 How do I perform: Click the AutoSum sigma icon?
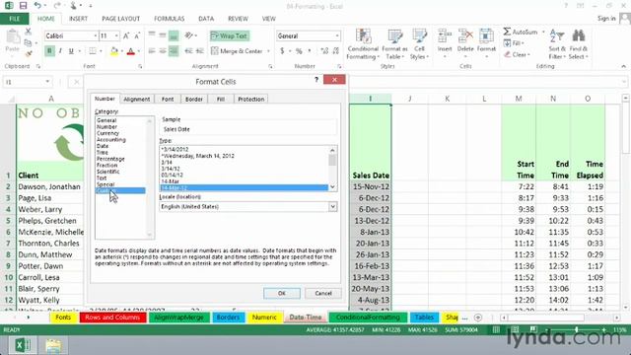tap(507, 32)
